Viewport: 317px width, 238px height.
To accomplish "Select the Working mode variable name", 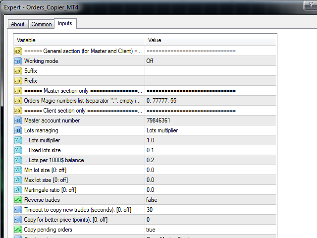I will coord(41,61).
